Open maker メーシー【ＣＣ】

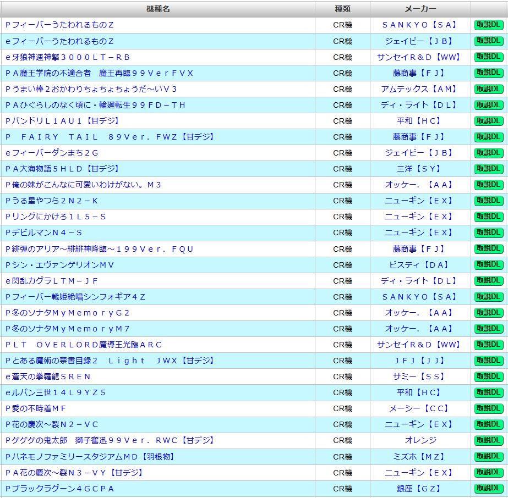(x=420, y=409)
